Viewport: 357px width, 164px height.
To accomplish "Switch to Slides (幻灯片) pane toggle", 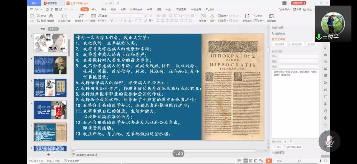I will click(x=53, y=29).
